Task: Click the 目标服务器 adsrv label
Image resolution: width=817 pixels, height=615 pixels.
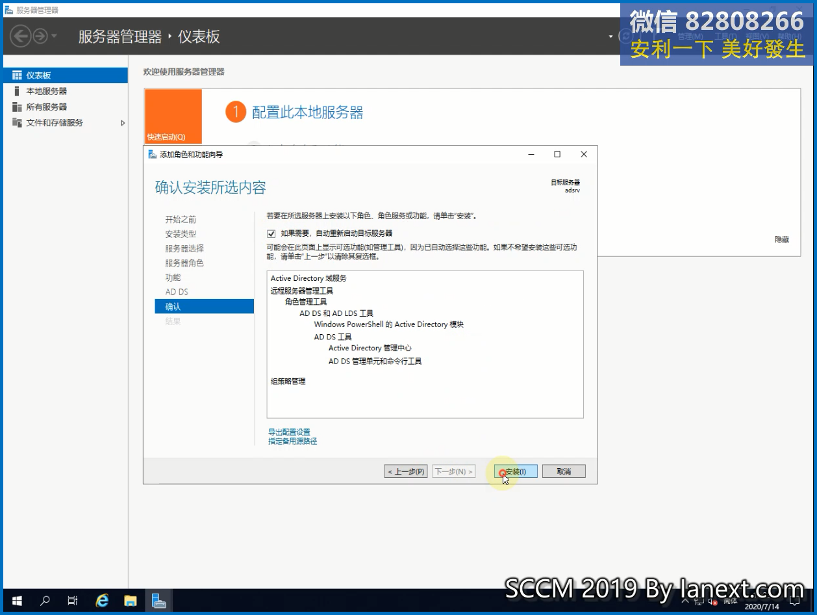Action: 565,187
